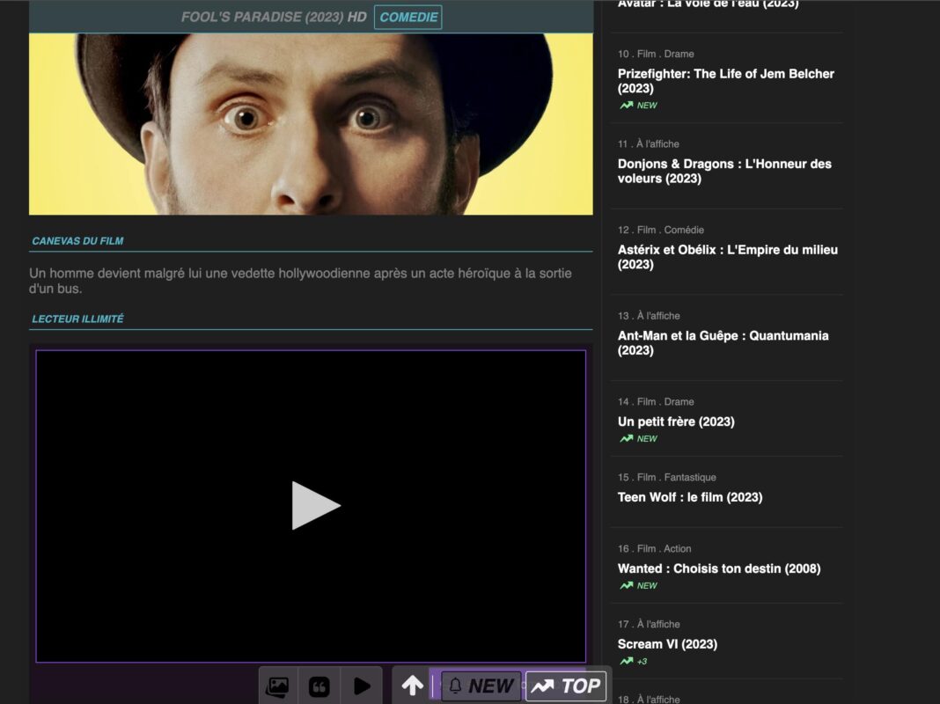
Task: Click the '13 . À l'affiche' label
Action: coord(649,316)
